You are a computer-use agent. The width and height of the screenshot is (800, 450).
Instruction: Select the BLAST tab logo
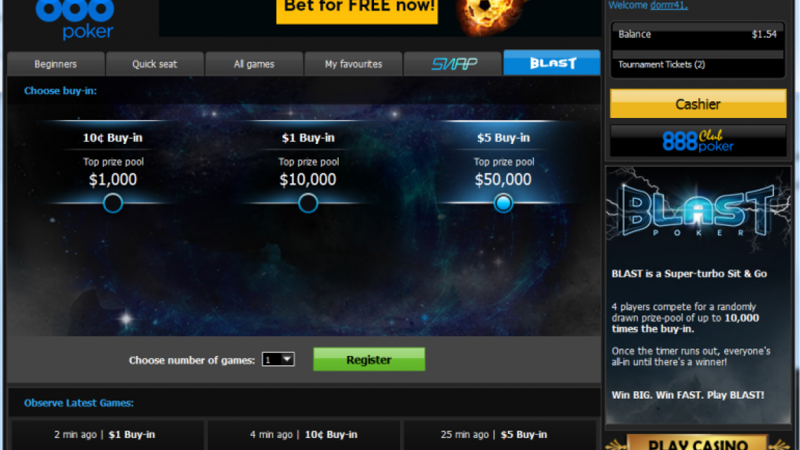click(552, 63)
